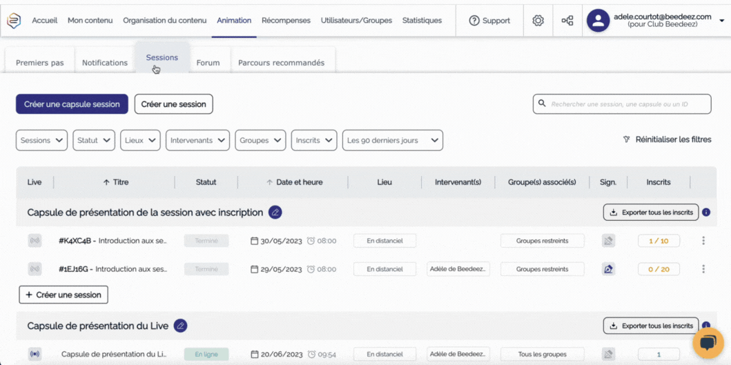Click the info icon beside first export button

point(706,213)
